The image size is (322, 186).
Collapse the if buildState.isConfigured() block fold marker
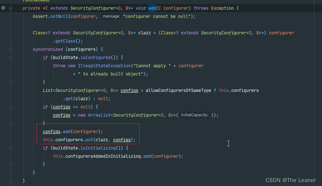[x=10, y=58]
